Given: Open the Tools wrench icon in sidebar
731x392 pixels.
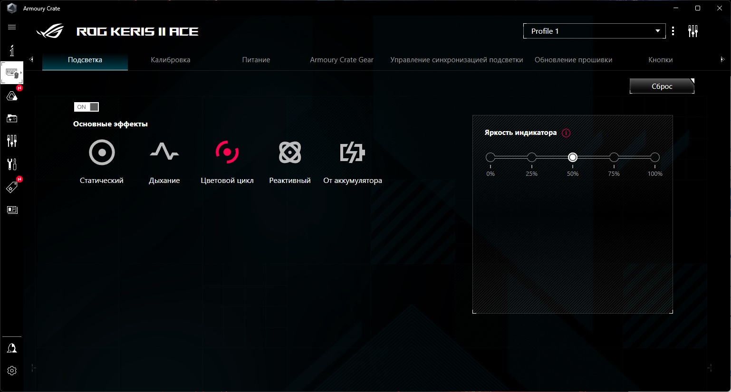Looking at the screenshot, I should [x=12, y=164].
